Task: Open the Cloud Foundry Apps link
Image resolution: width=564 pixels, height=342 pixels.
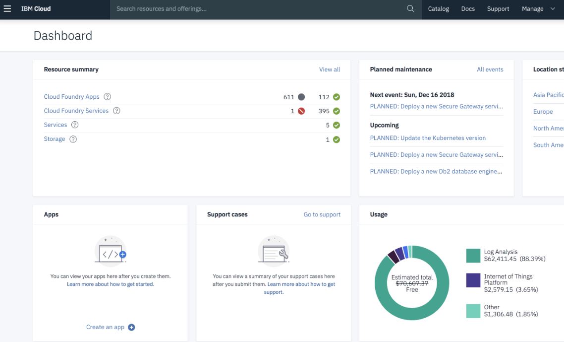Action: (x=71, y=97)
